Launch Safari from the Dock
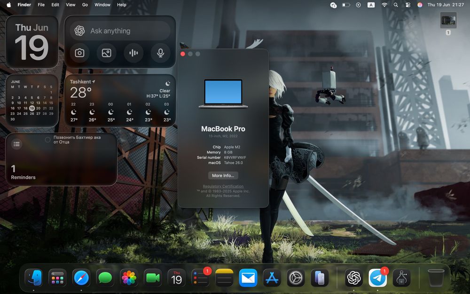The image size is (470, 294). click(x=81, y=278)
